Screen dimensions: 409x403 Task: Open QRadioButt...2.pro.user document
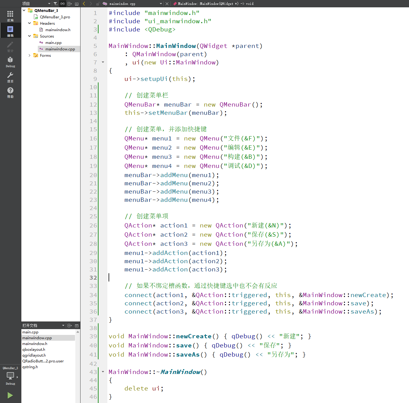[x=43, y=361]
